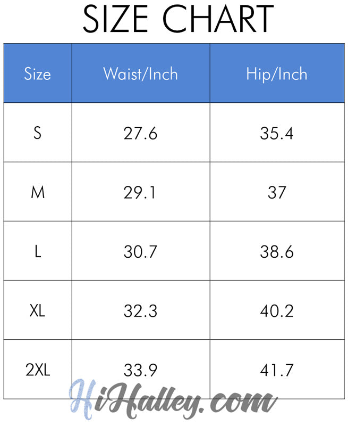Viewport: 348px width, 426px height.
Task: Click the M size cell
Action: point(38,192)
